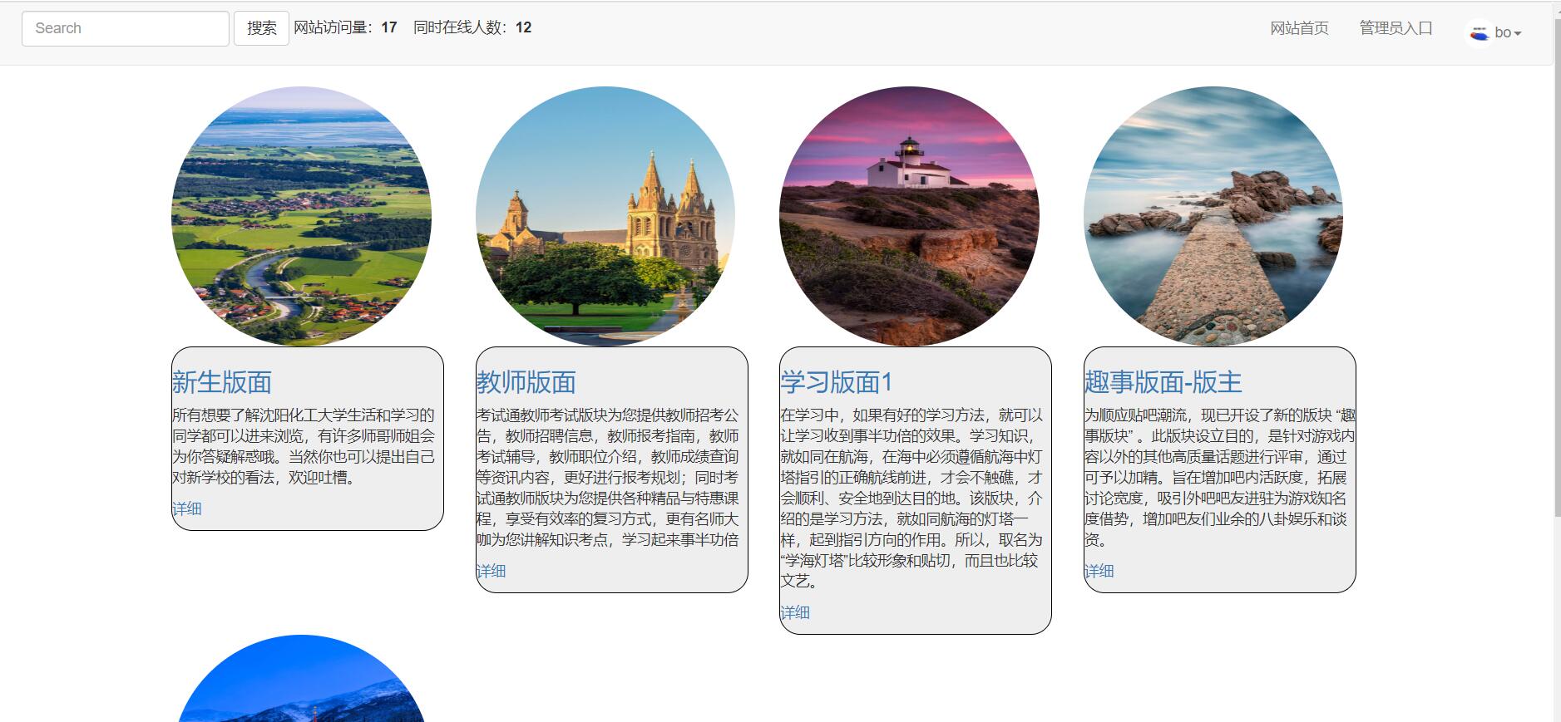Click the 学习版面1 description paragraph

pyautogui.click(x=913, y=499)
